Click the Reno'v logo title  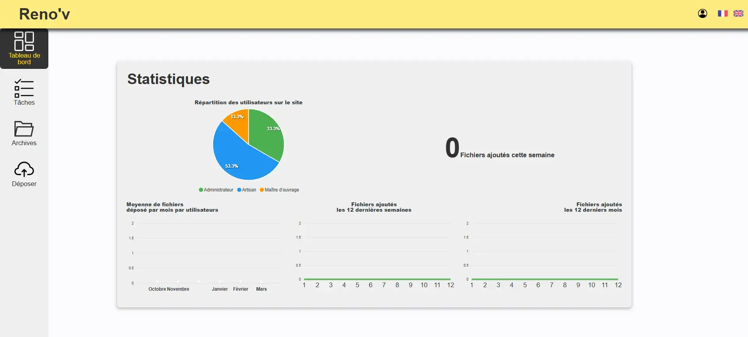44,14
